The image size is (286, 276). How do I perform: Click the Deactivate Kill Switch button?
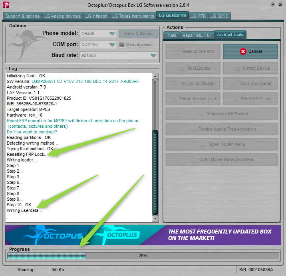coord(222,114)
